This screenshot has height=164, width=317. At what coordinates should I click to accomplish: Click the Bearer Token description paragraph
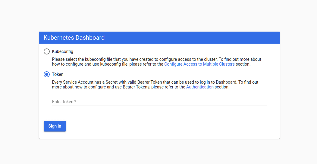(155, 85)
